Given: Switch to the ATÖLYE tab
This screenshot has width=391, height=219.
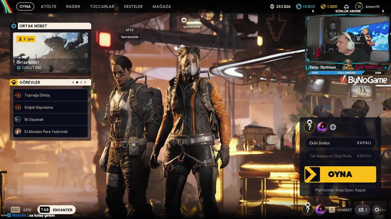Looking at the screenshot, I should pyautogui.click(x=49, y=6).
